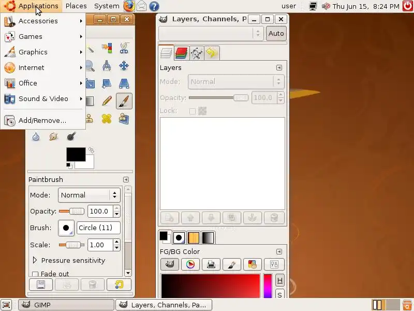Open the CMYK printer color selector

point(211,264)
